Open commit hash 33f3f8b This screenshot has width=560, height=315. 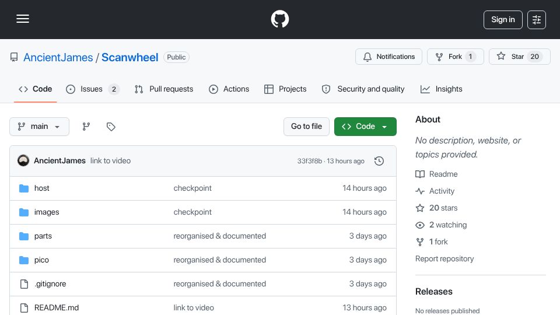pyautogui.click(x=309, y=161)
